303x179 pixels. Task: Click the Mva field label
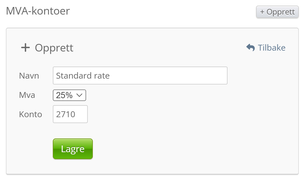tap(27, 95)
